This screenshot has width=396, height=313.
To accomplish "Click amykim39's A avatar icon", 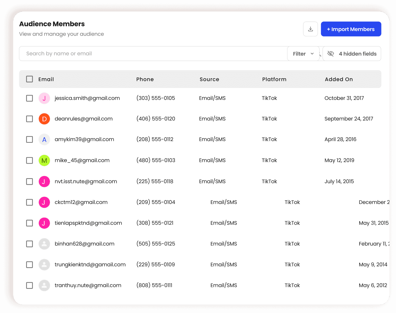I will [44, 139].
